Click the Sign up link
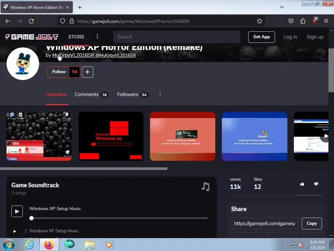This screenshot has height=251, width=334. tap(315, 37)
